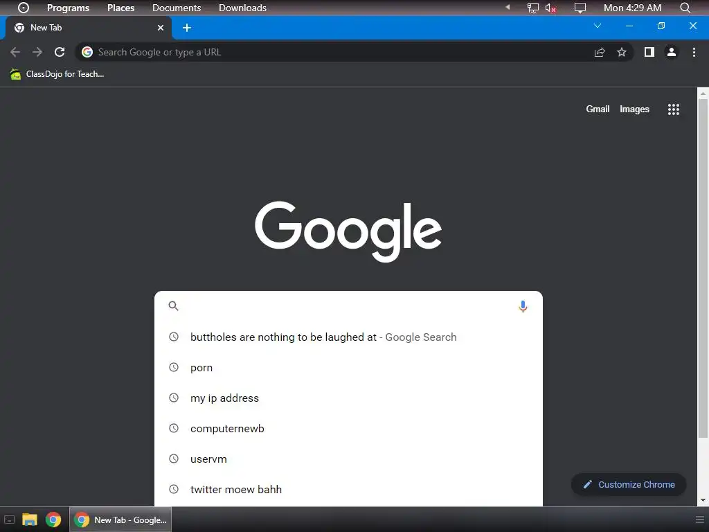709x532 pixels.
Task: Open the Chrome side panel
Action: click(649, 52)
